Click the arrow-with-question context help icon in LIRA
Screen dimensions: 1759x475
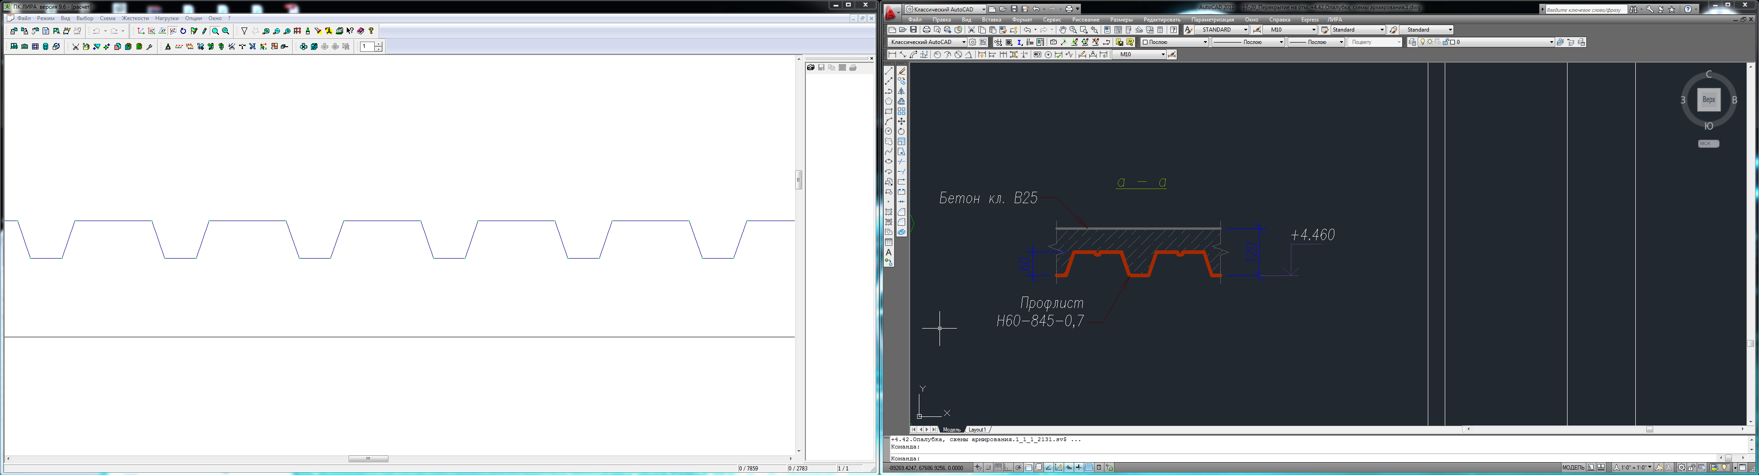(x=350, y=31)
